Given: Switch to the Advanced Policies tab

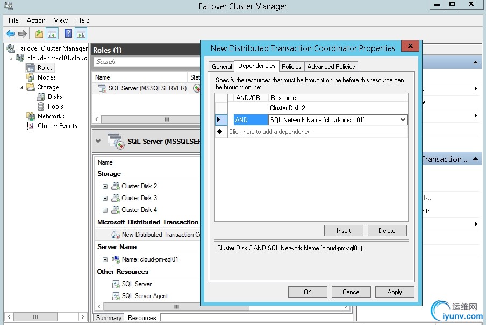Looking at the screenshot, I should [331, 67].
